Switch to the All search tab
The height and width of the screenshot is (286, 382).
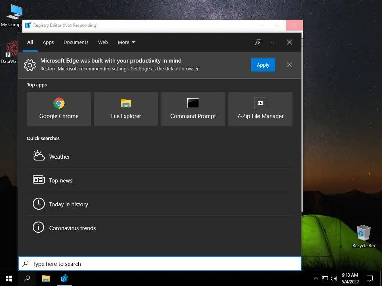coord(30,42)
